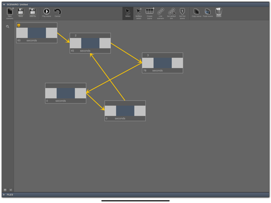Select scene 3 thumbnail
Screen dimensions: 271x203
[x=163, y=63]
